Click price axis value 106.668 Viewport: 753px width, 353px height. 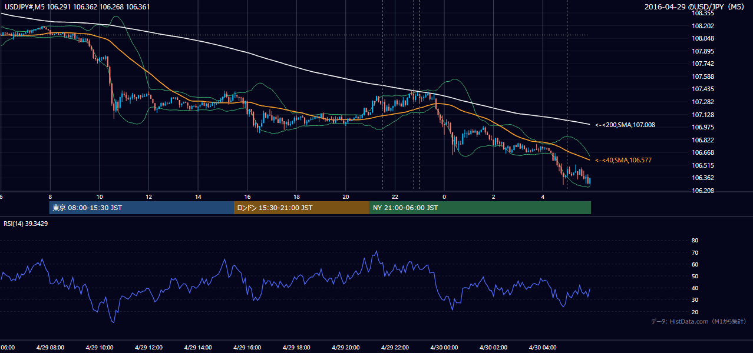pyautogui.click(x=703, y=152)
